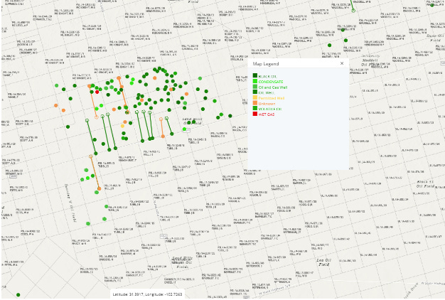
Task: Select the BLACK OIL legend label
Action: (267, 76)
